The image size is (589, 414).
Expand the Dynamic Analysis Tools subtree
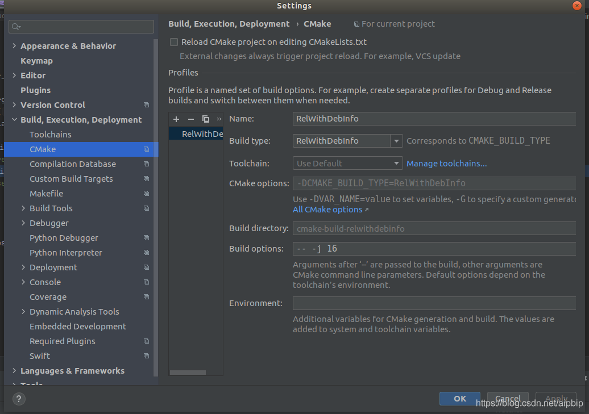coord(23,312)
